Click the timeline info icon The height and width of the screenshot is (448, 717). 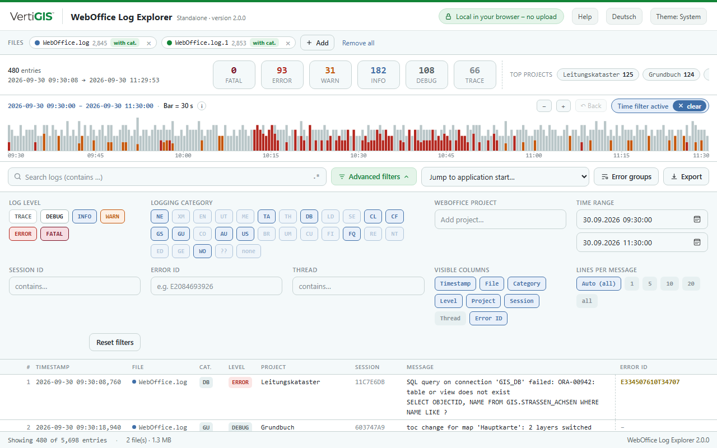pyautogui.click(x=202, y=106)
